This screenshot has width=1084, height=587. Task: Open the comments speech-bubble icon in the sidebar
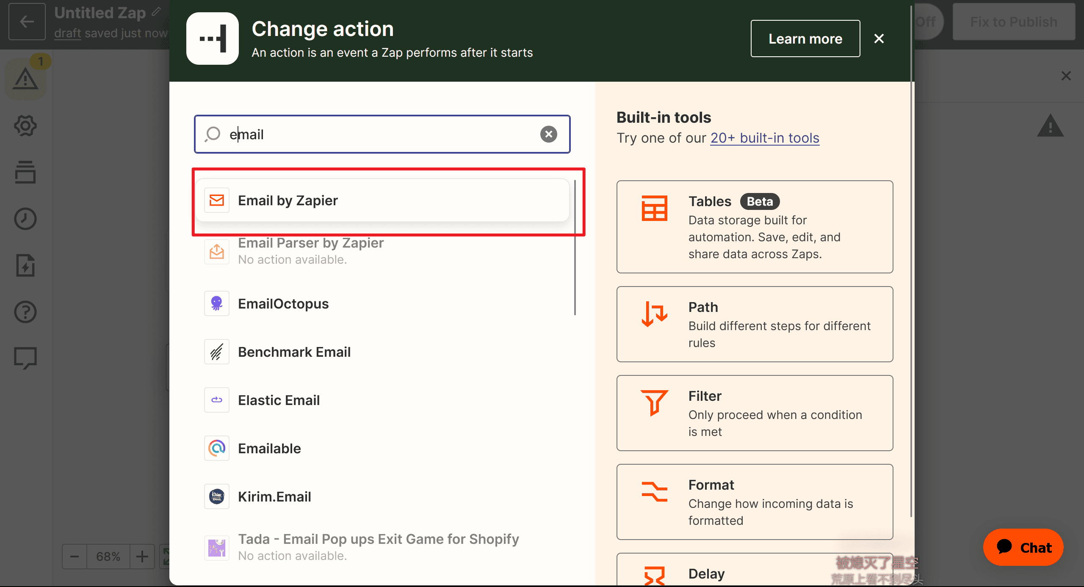(x=25, y=358)
